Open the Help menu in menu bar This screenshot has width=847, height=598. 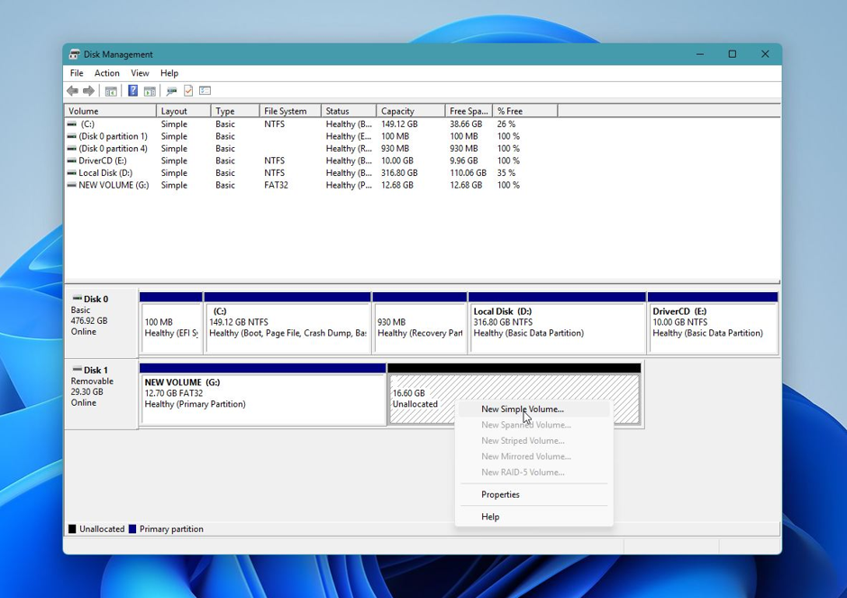tap(169, 73)
